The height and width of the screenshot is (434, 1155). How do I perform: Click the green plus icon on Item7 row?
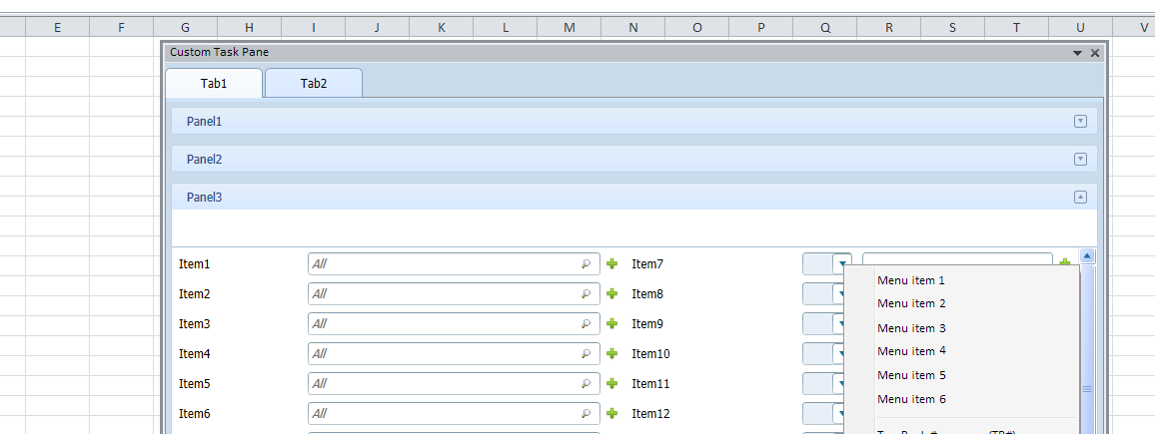[x=1065, y=263]
